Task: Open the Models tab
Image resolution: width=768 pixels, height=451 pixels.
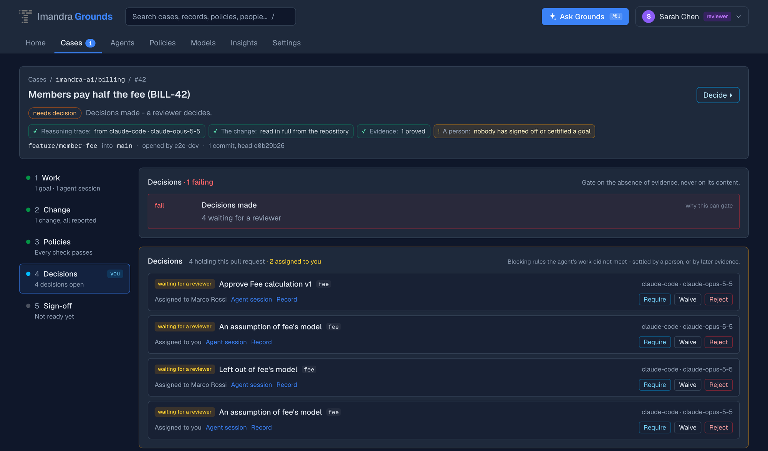Action: 203,43
